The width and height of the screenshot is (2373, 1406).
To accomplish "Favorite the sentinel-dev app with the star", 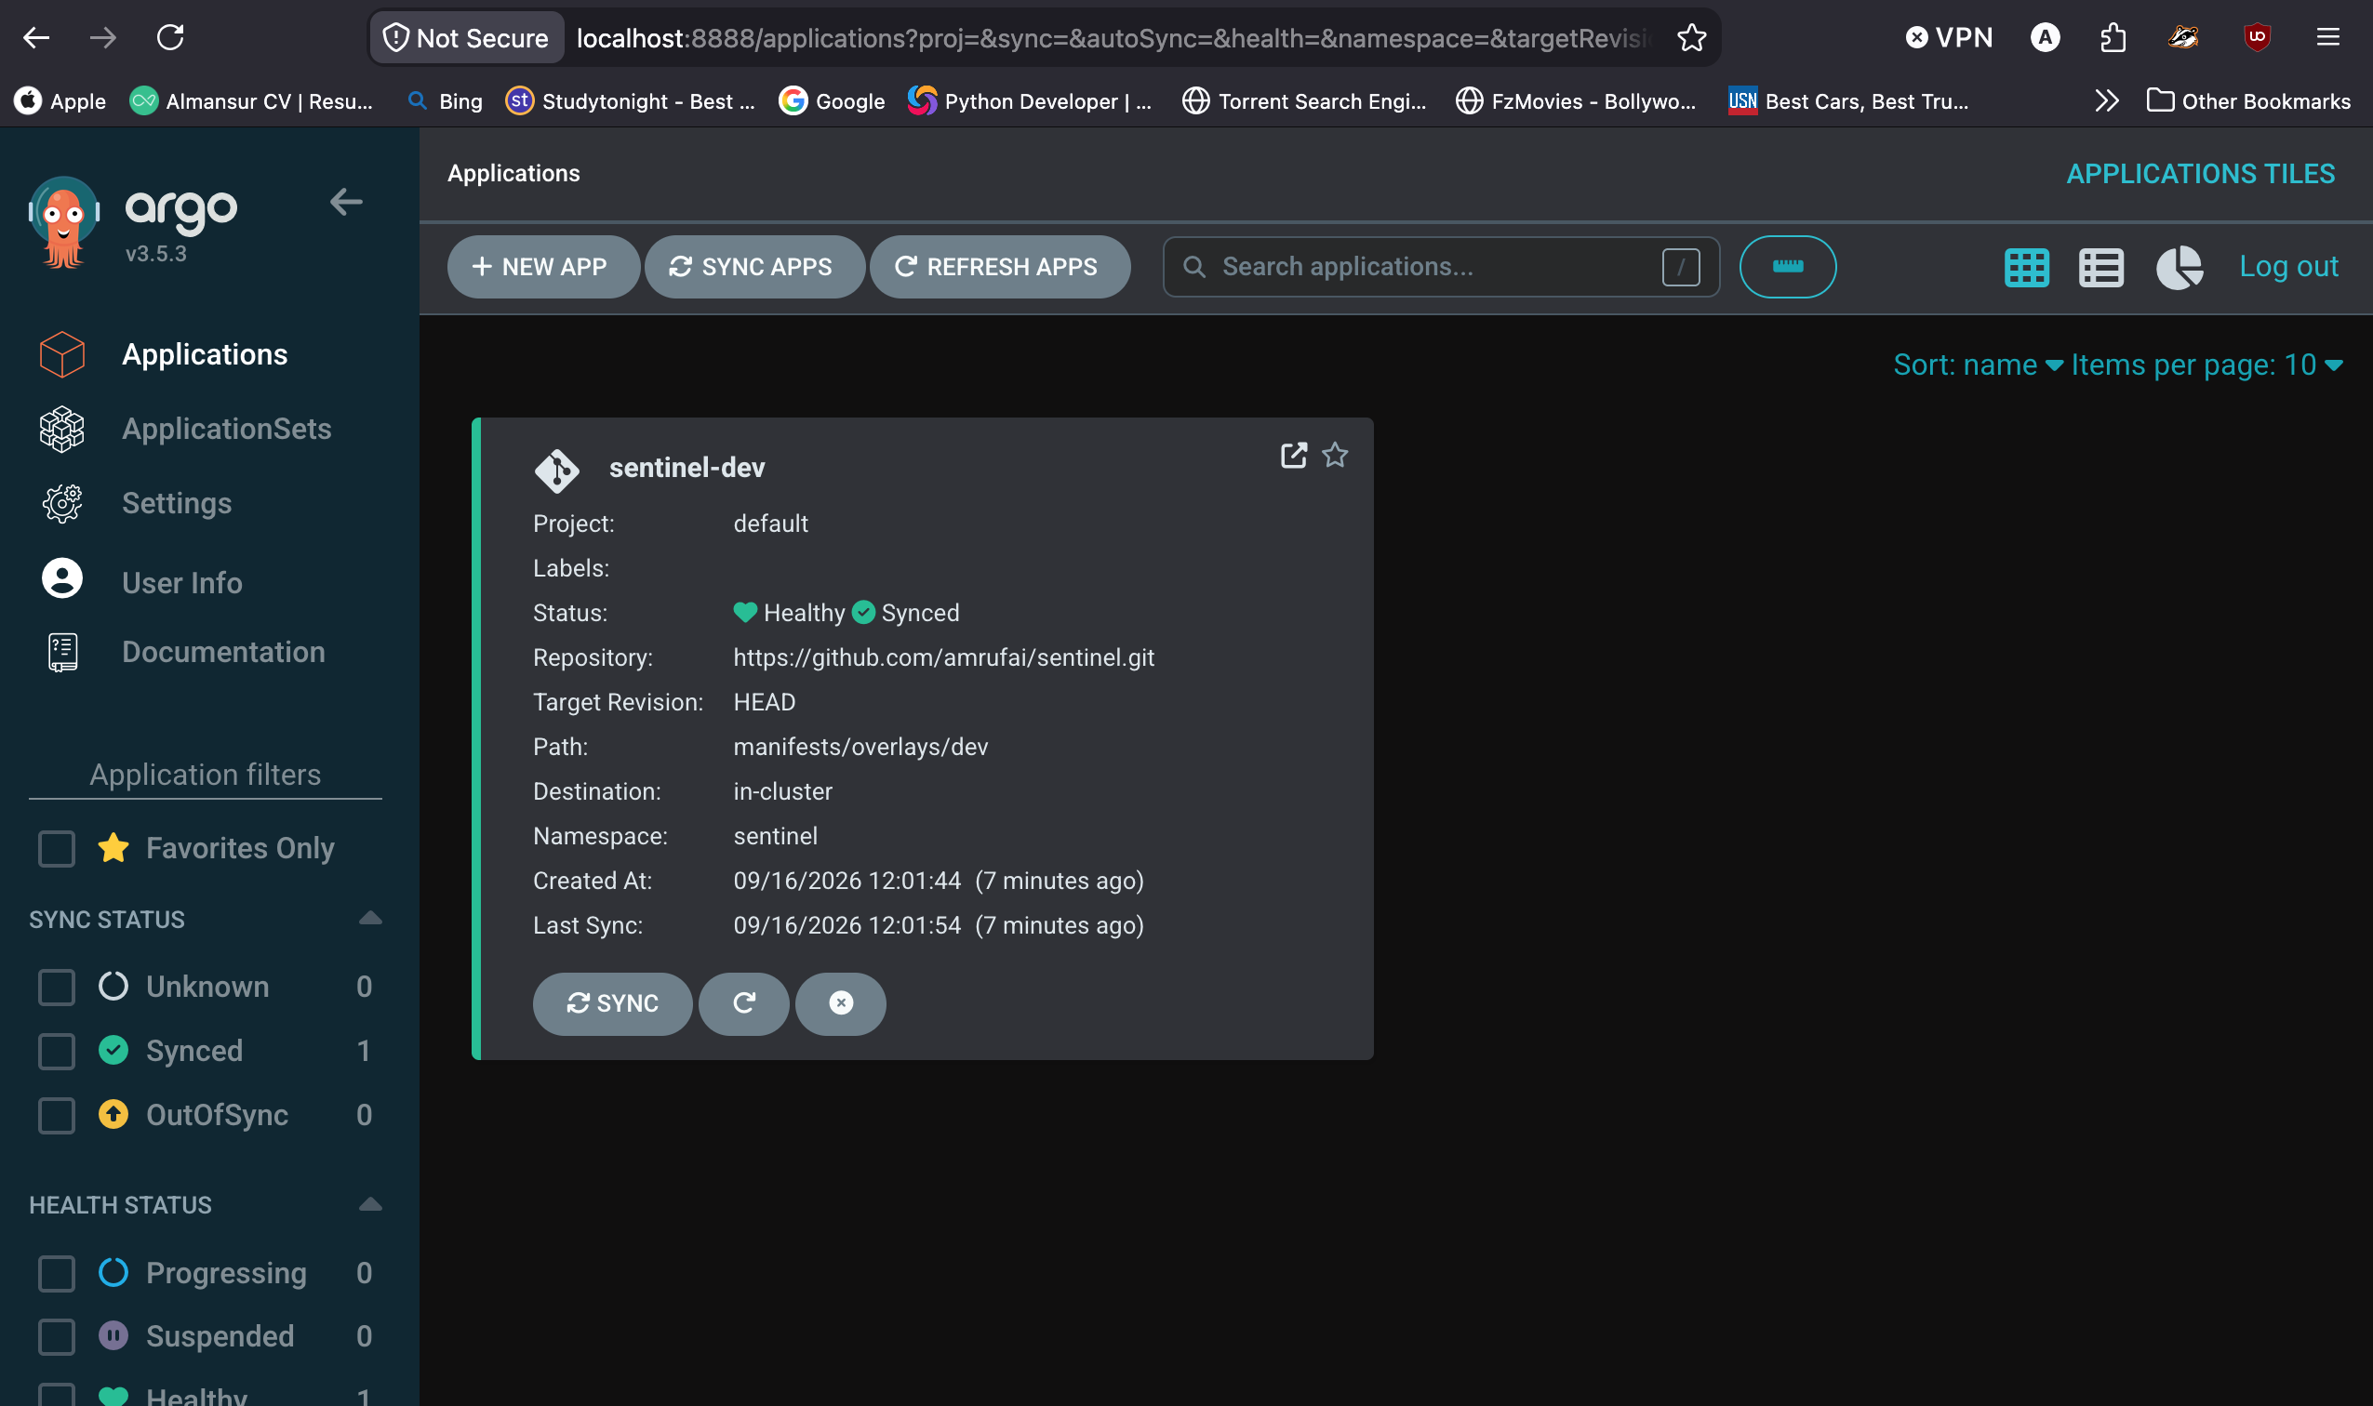I will pyautogui.click(x=1334, y=456).
